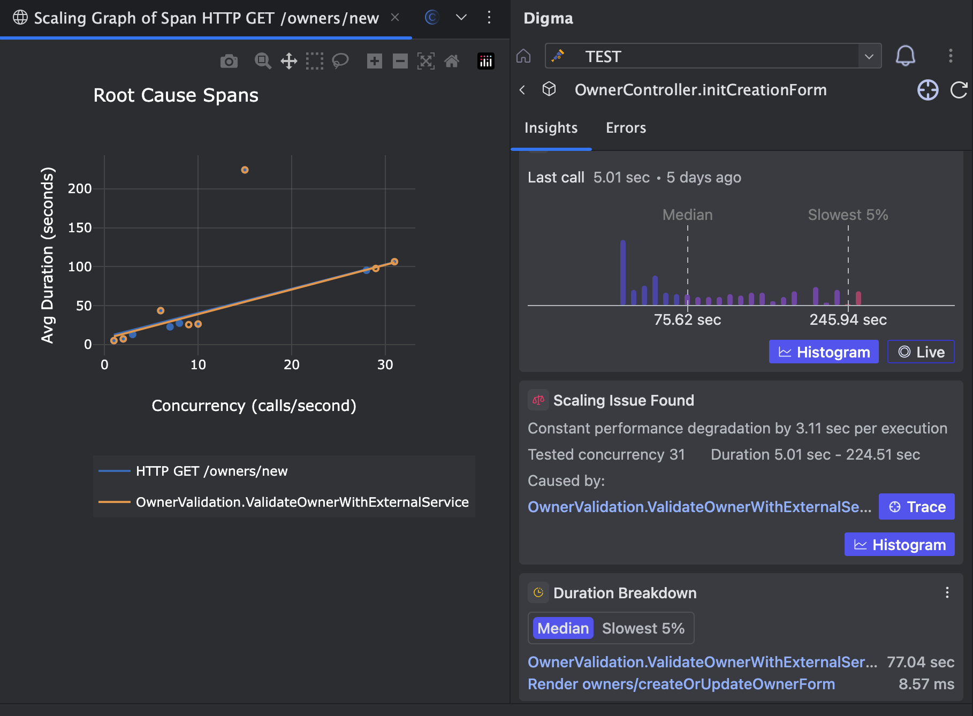This screenshot has height=716, width=973.
Task: Refresh insights with the reload icon
Action: point(959,90)
